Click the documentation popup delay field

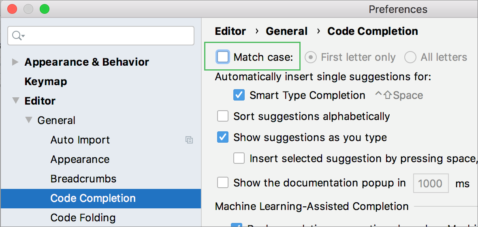tap(430, 183)
